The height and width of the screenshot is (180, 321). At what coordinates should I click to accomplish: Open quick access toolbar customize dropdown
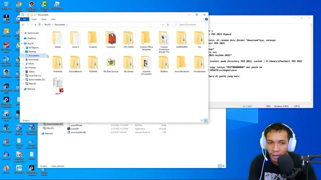pos(35,15)
